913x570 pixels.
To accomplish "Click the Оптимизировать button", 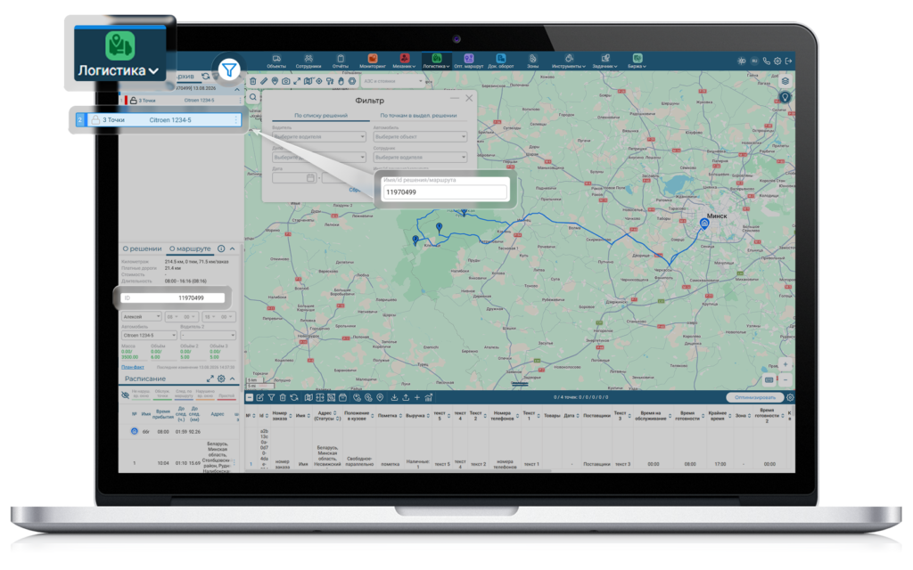I will pos(754,397).
